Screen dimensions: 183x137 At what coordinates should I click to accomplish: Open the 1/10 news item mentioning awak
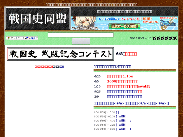pyautogui.click(x=129, y=86)
